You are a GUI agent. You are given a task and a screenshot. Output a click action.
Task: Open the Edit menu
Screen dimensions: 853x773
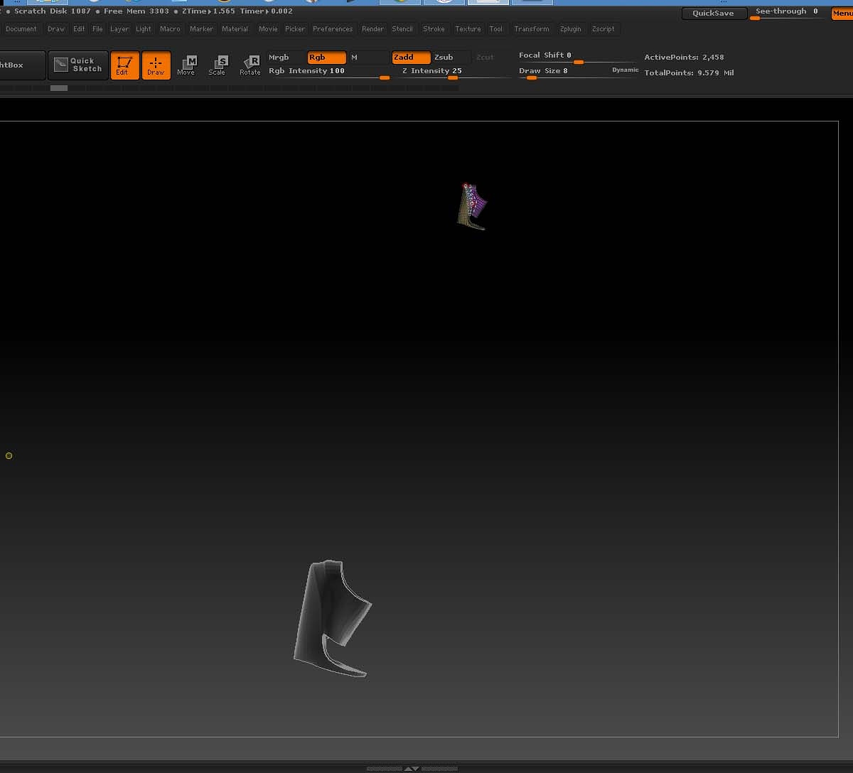[79, 29]
